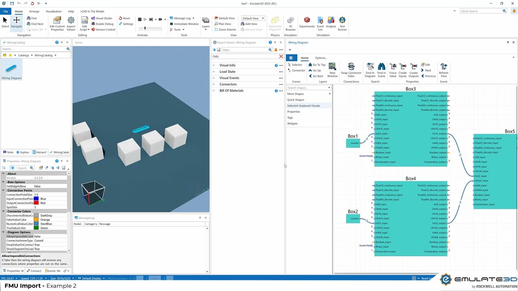Click Create Inputs
518x291 pixels.
(403, 70)
